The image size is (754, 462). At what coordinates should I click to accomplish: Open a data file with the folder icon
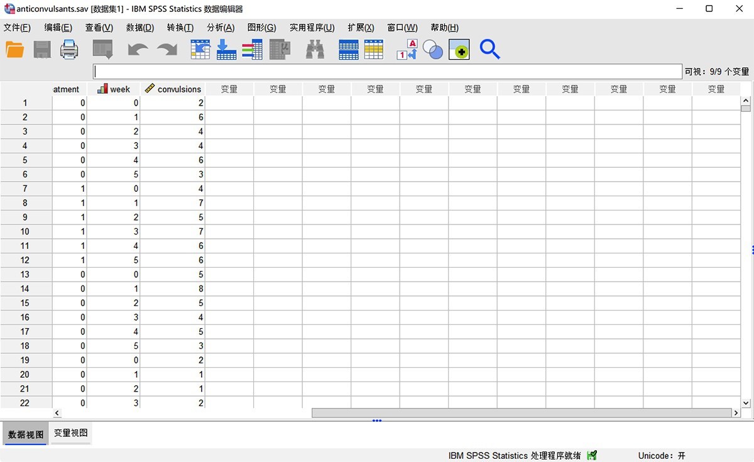tap(14, 48)
